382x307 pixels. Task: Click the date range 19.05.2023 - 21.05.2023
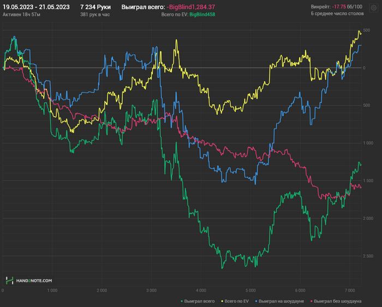[x=36, y=7]
